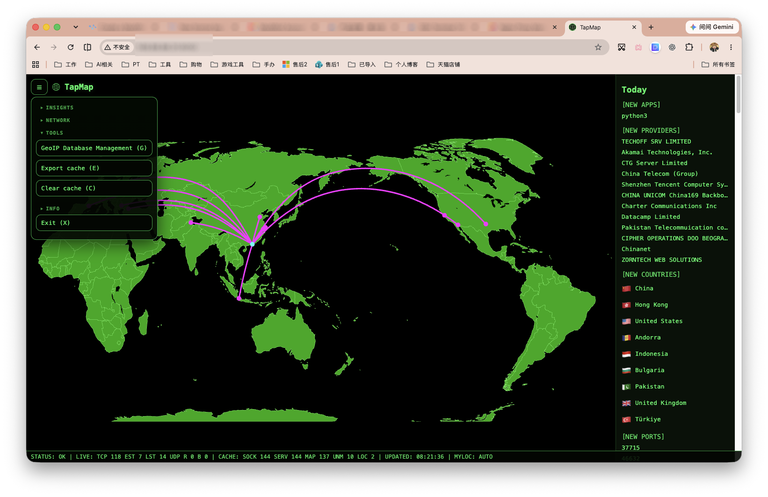Open the apps grid in bookmarks bar
Screen dimensions: 768x497
pyautogui.click(x=36, y=65)
